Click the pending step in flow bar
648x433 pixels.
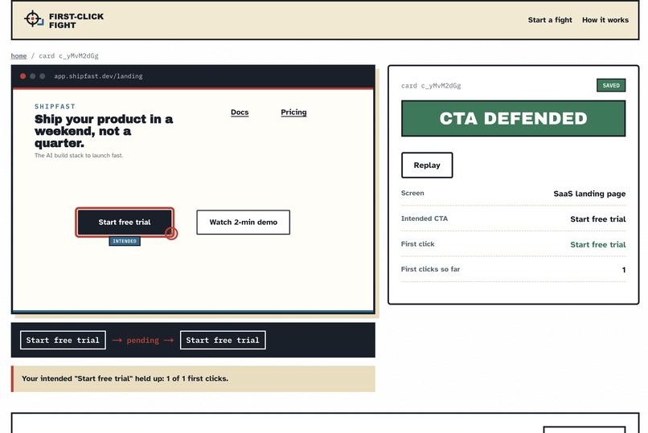coord(142,340)
